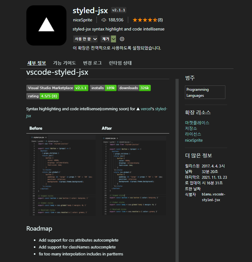Click the styled-jsx triangle logo
Screen dimensions: 252x262
(x=46, y=25)
